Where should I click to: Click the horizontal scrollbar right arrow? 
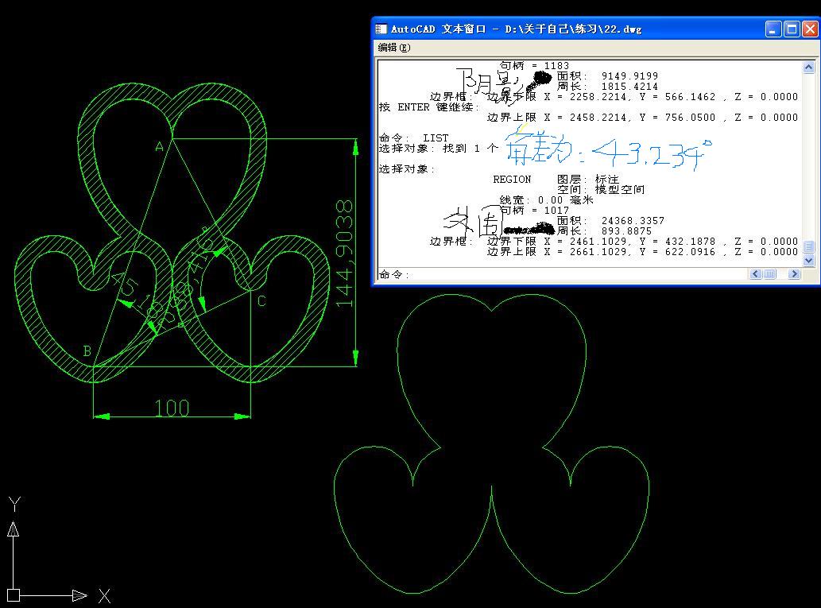[x=794, y=274]
